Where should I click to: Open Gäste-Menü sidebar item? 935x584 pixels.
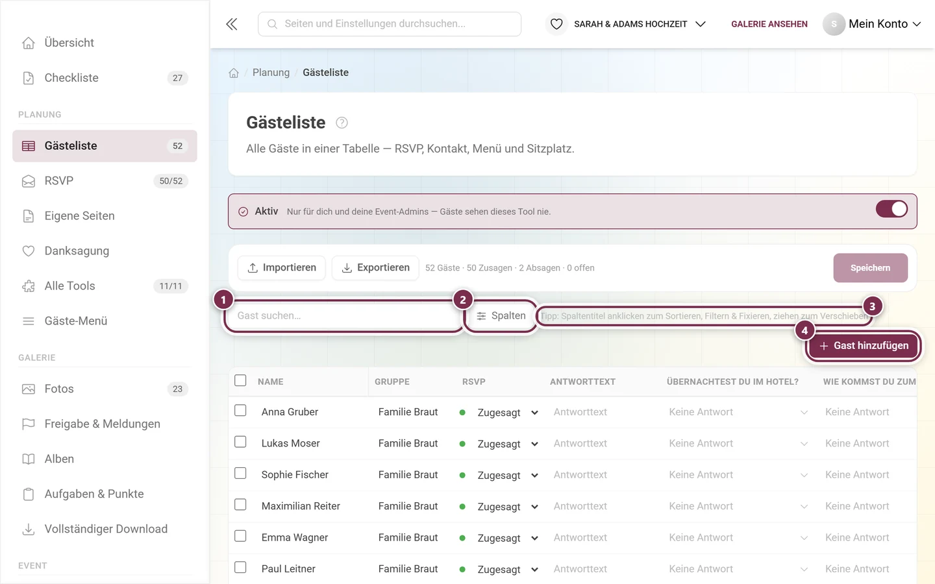(x=105, y=321)
